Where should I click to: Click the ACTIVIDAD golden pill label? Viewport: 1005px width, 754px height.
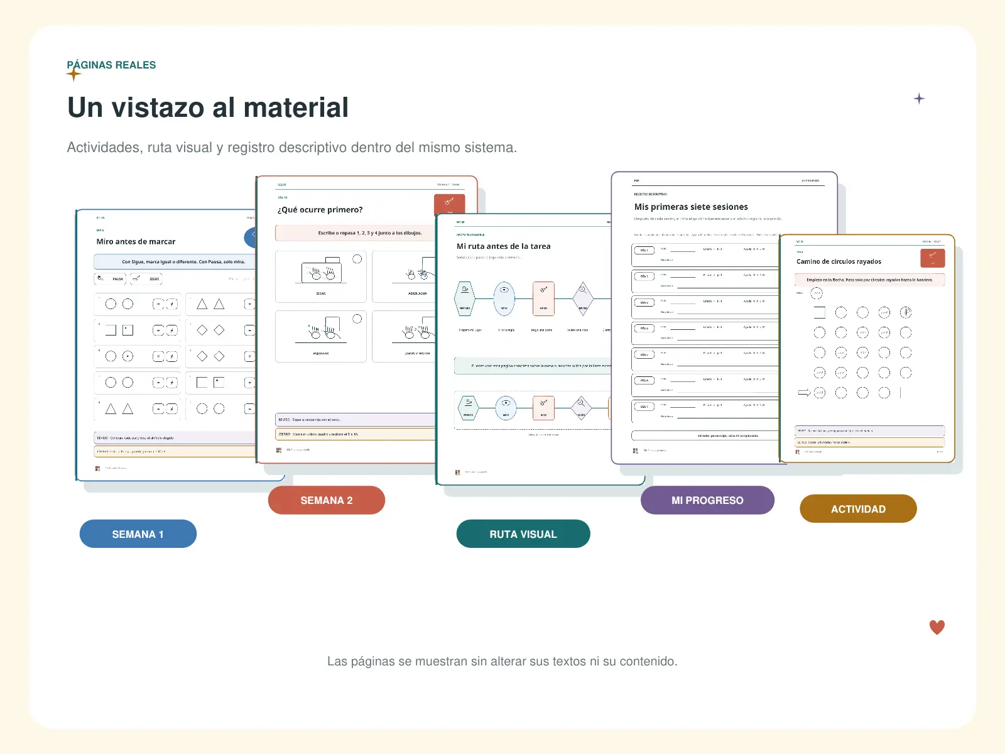858,508
